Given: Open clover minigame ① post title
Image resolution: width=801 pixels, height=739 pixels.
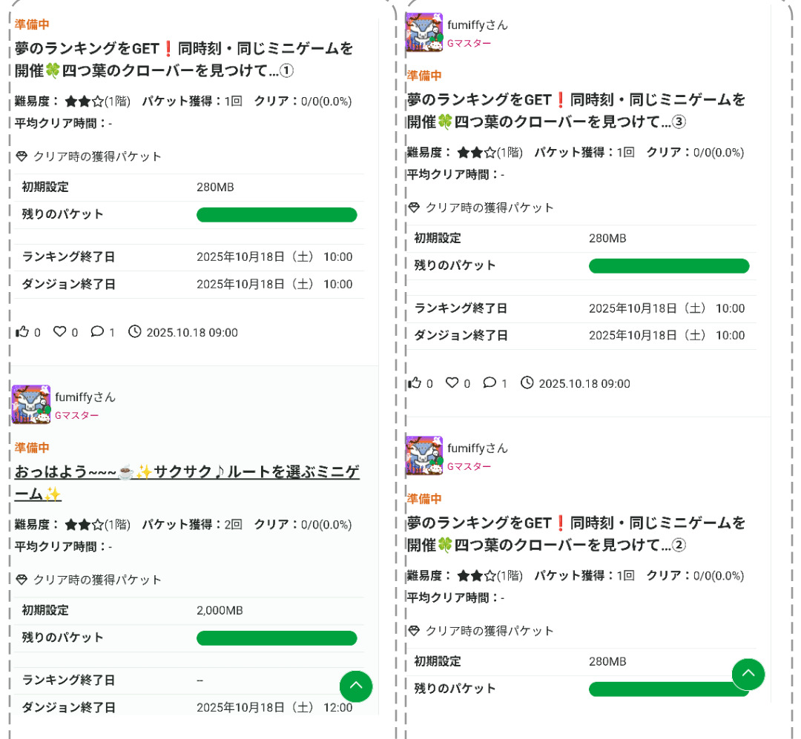Looking at the screenshot, I should point(184,60).
